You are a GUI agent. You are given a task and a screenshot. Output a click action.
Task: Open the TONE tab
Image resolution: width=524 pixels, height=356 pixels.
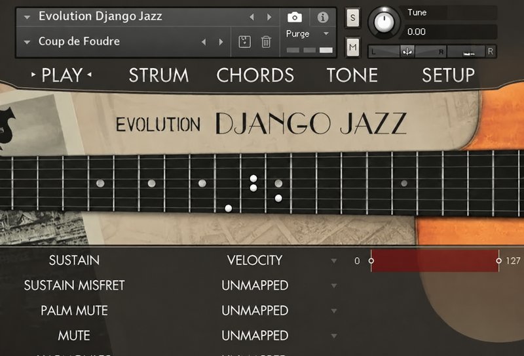[x=352, y=75]
